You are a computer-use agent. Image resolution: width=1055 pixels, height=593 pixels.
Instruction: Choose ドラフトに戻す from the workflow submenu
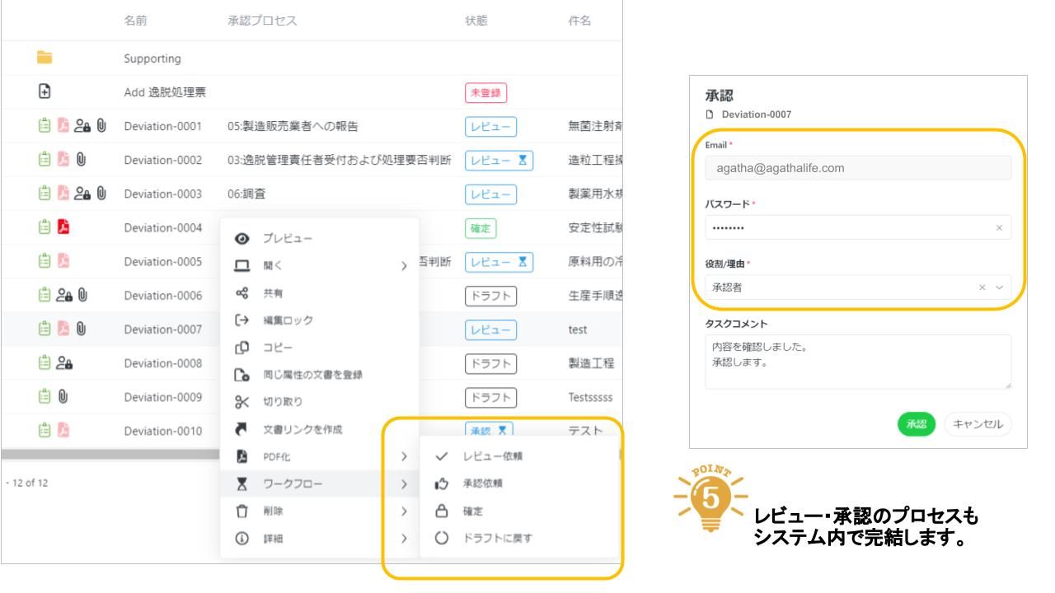point(497,538)
